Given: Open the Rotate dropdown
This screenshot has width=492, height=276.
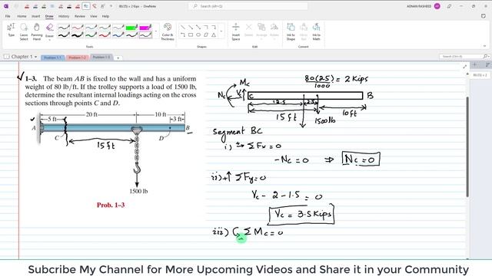Looking at the screenshot, I should click(274, 31).
